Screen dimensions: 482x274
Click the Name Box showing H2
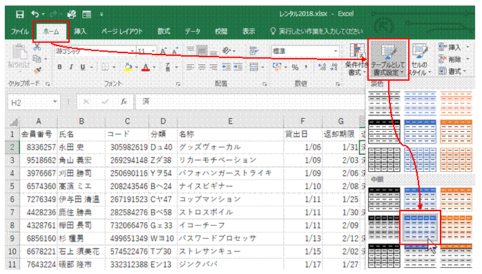tap(33, 102)
